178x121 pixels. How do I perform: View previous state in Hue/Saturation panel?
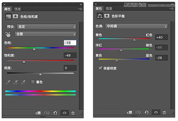47,113
